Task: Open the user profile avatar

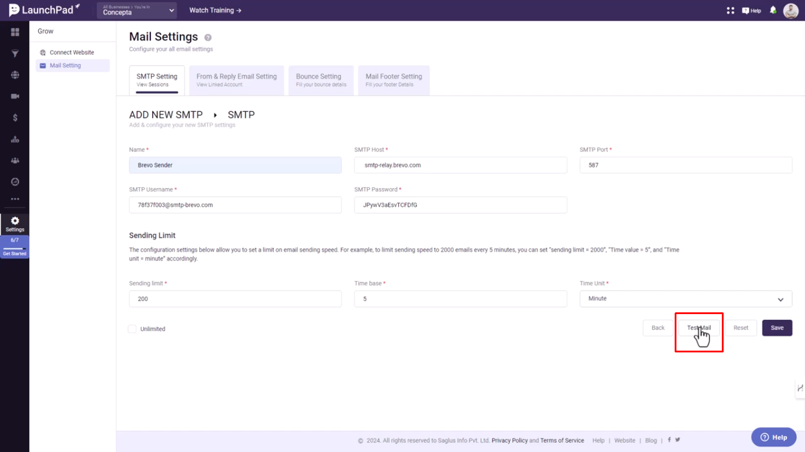Action: point(791,11)
